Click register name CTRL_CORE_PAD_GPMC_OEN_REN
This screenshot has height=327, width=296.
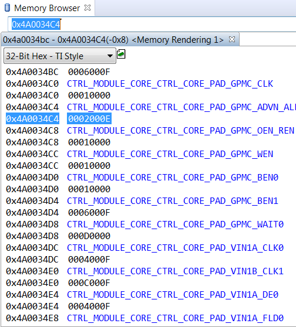pyautogui.click(x=181, y=131)
